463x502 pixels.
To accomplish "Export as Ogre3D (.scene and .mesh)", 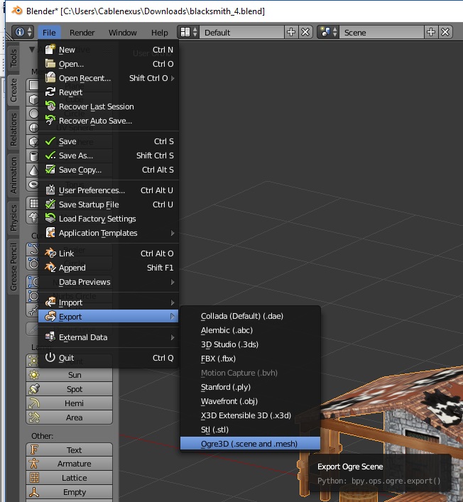I will tap(251, 444).
